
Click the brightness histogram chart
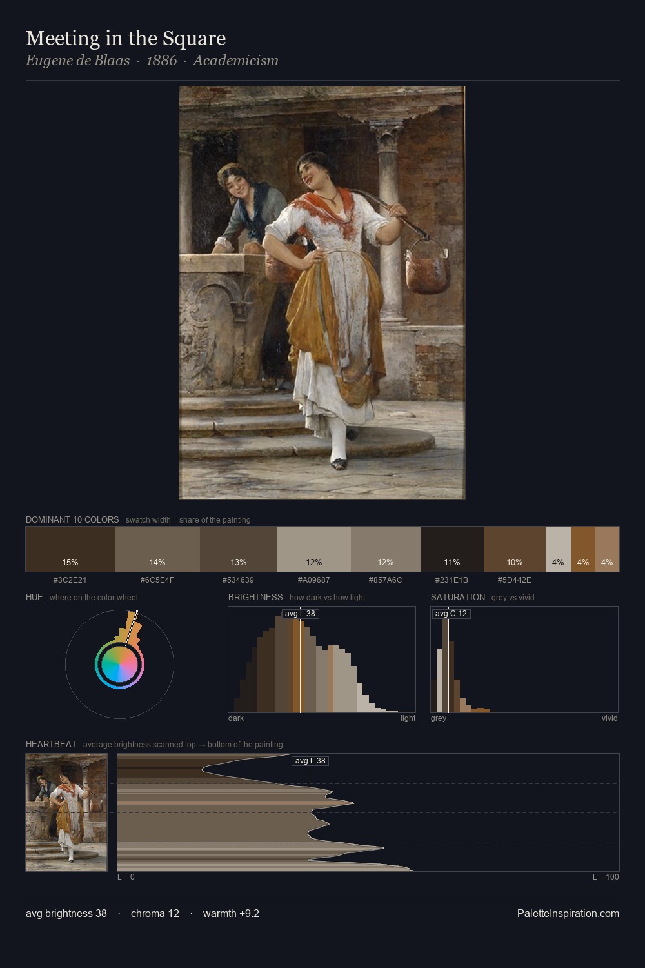322,660
